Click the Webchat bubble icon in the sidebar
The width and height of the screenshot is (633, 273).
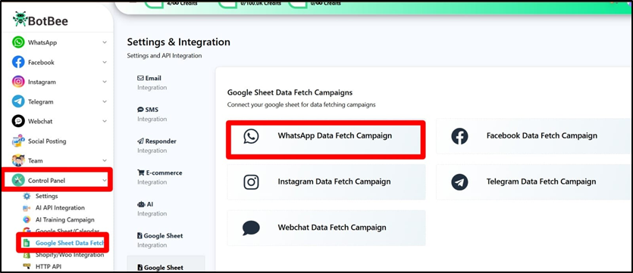click(18, 121)
